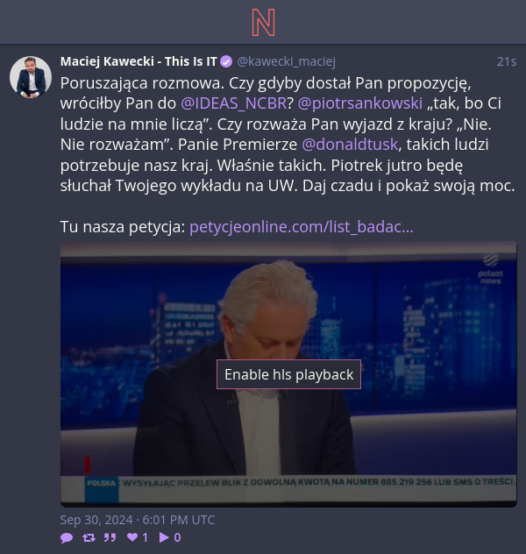This screenshot has width=526, height=554.
Task: Open Maciej Kawecki's profile avatar
Action: [31, 77]
